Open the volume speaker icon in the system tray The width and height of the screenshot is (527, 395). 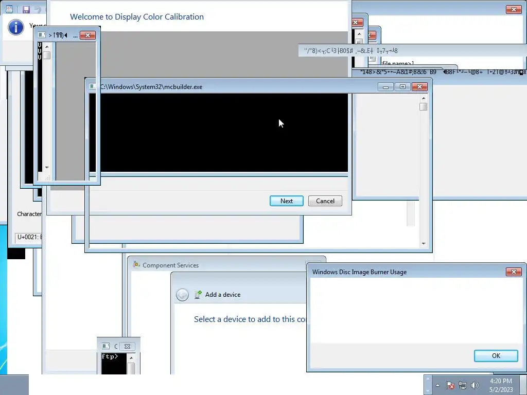coord(475,385)
